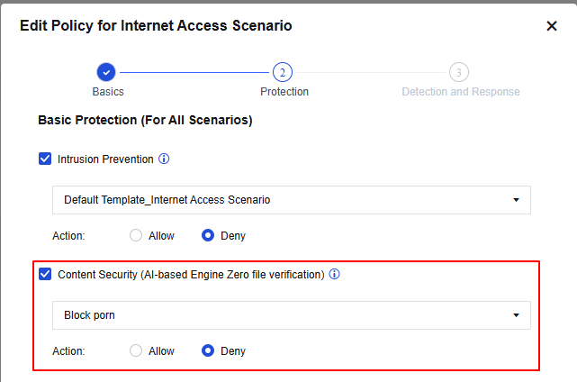Image resolution: width=577 pixels, height=382 pixels.
Task: Click the completed Basics step checkmark icon
Action: click(105, 72)
